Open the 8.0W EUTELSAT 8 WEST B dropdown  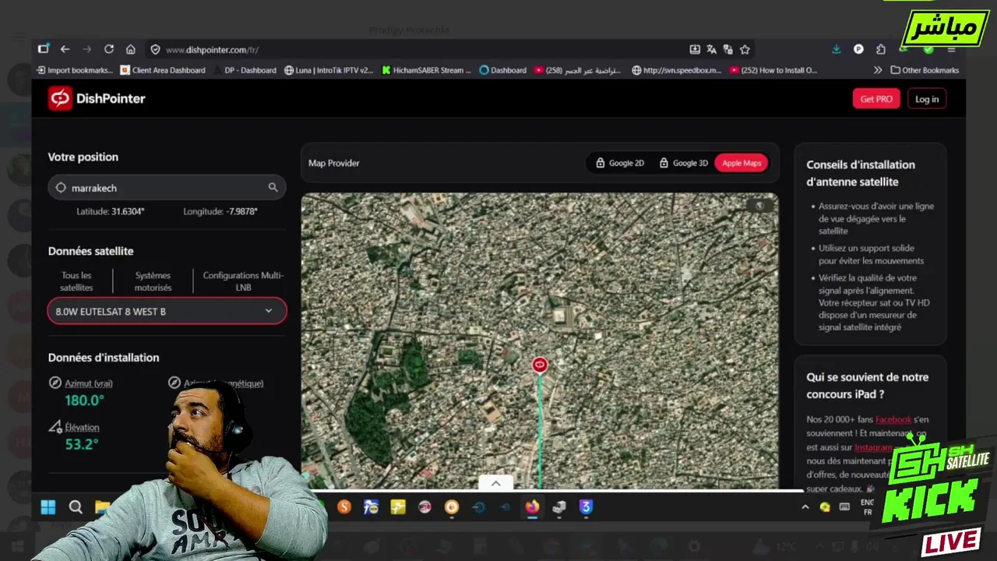click(x=167, y=311)
